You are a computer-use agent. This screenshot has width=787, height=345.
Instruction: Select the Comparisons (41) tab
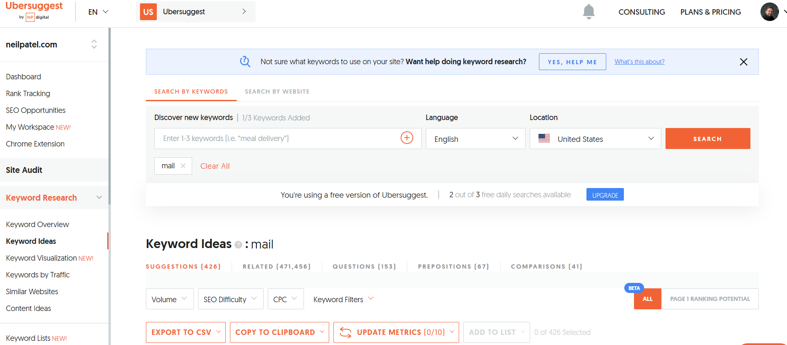[547, 267]
